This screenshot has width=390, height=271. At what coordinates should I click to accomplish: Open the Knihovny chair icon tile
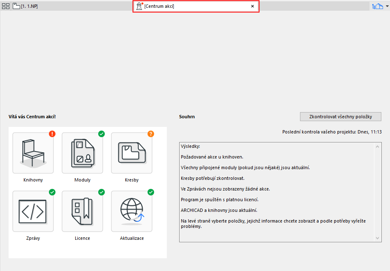pos(33,153)
